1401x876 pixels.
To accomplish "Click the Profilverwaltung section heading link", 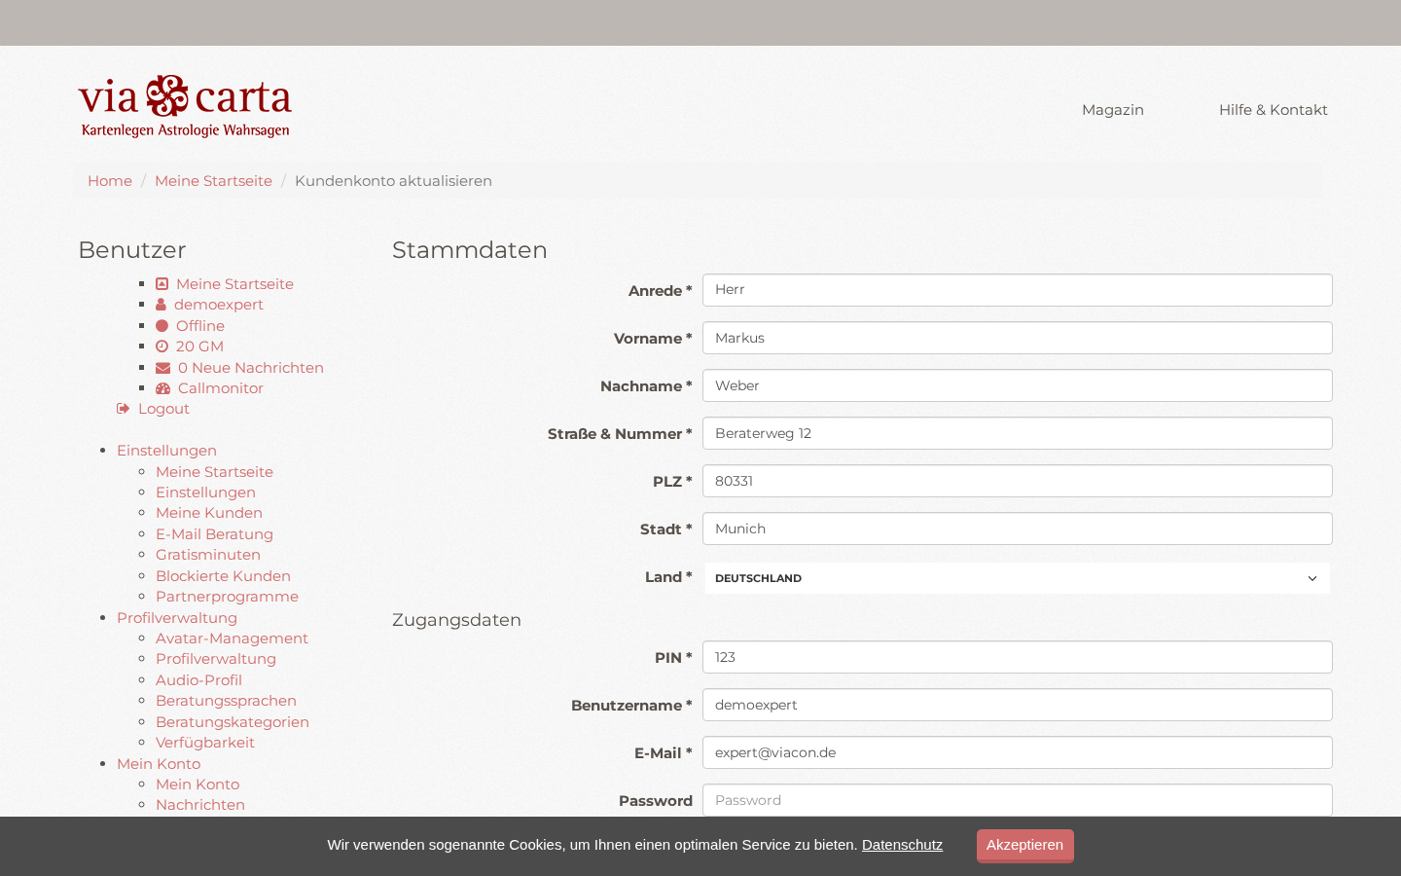I will point(177,618).
